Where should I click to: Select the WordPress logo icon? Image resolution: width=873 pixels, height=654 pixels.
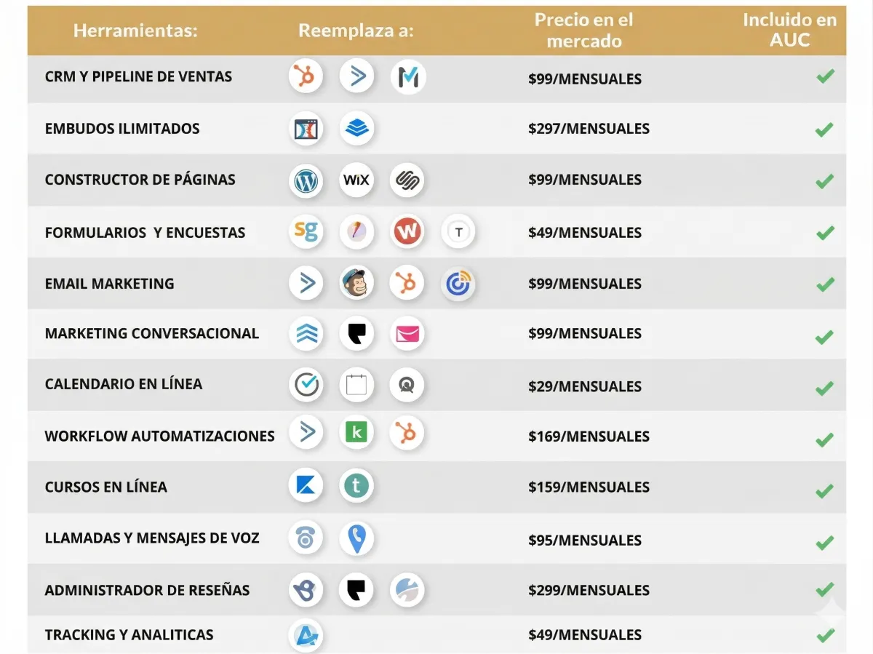click(x=306, y=180)
